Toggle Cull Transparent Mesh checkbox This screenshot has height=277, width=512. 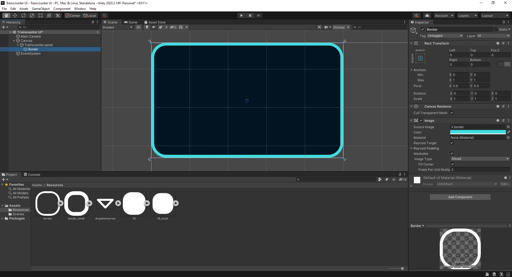coord(452,113)
